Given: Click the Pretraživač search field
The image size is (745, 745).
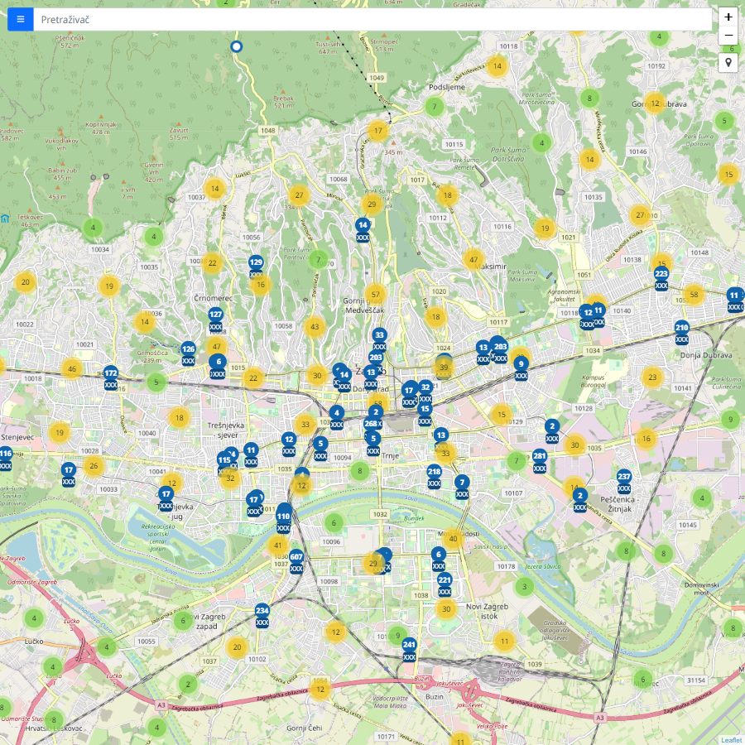Looking at the screenshot, I should click(372, 19).
